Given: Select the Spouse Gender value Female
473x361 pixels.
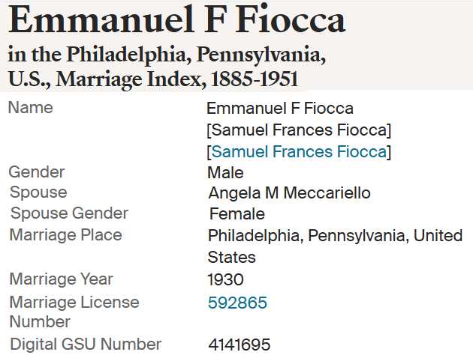Looking at the screenshot, I should click(237, 214).
